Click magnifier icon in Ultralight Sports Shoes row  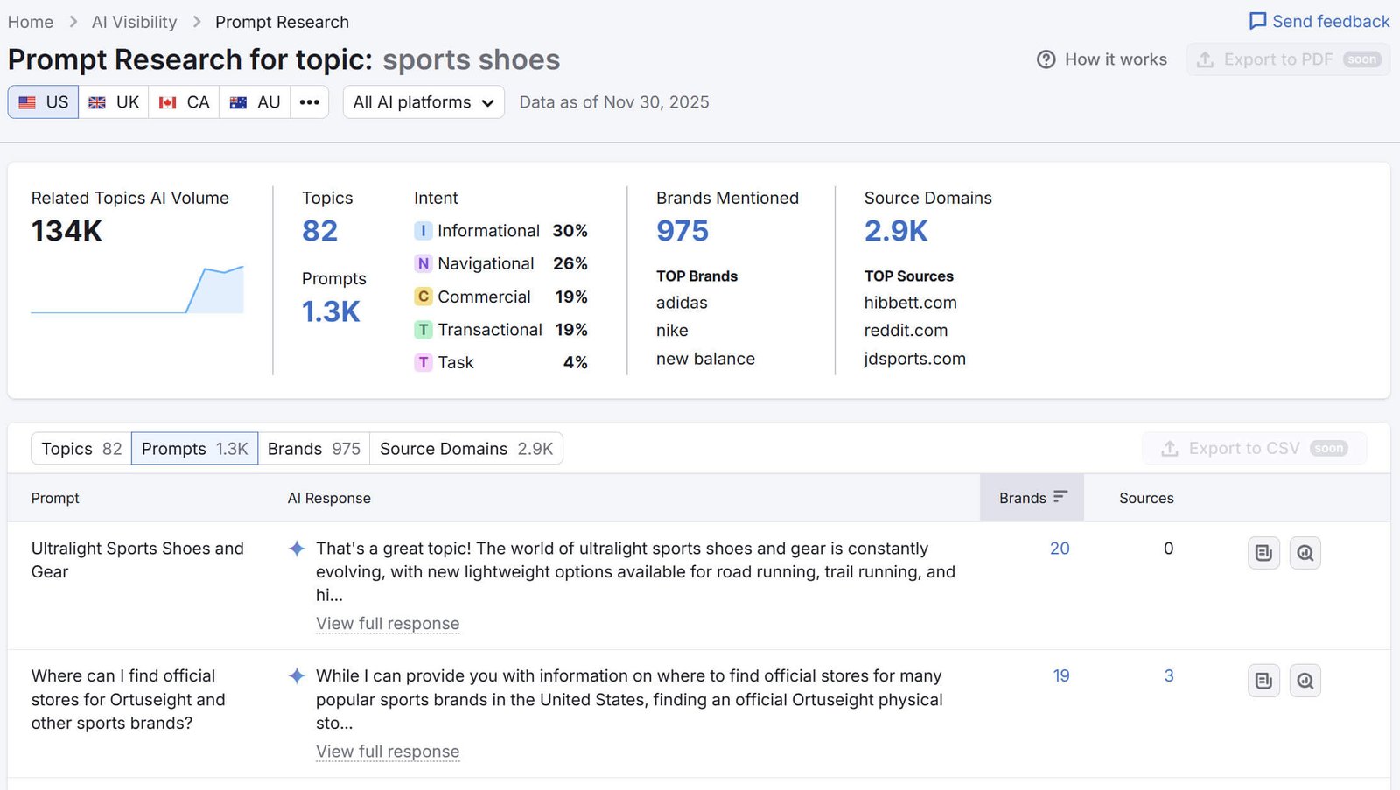coord(1305,553)
